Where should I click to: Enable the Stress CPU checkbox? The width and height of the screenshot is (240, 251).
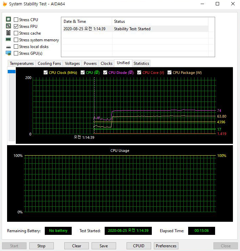point(16,20)
